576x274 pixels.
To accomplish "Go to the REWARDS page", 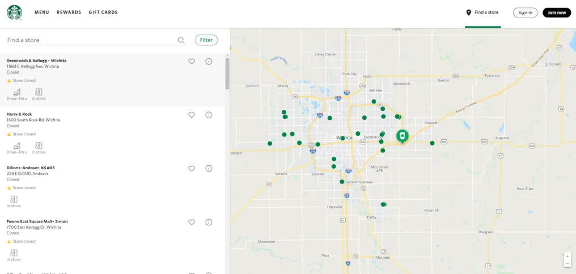I will point(69,12).
